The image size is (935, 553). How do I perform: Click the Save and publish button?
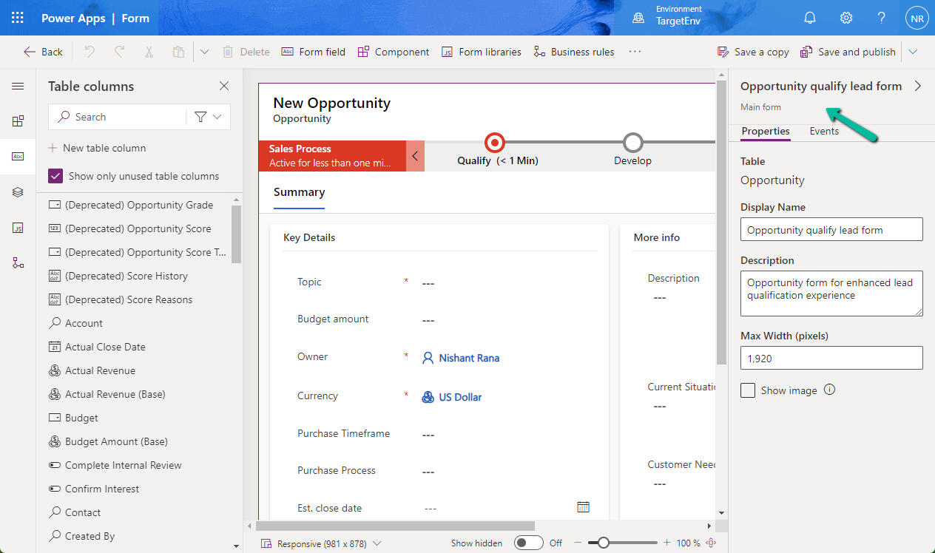coord(848,51)
